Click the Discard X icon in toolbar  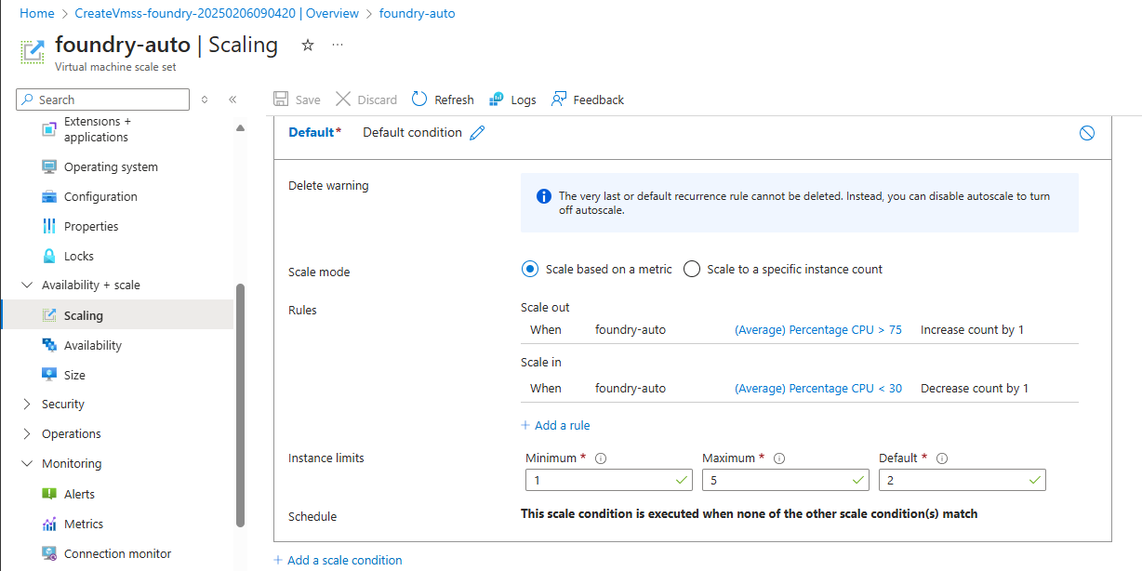pyautogui.click(x=343, y=100)
